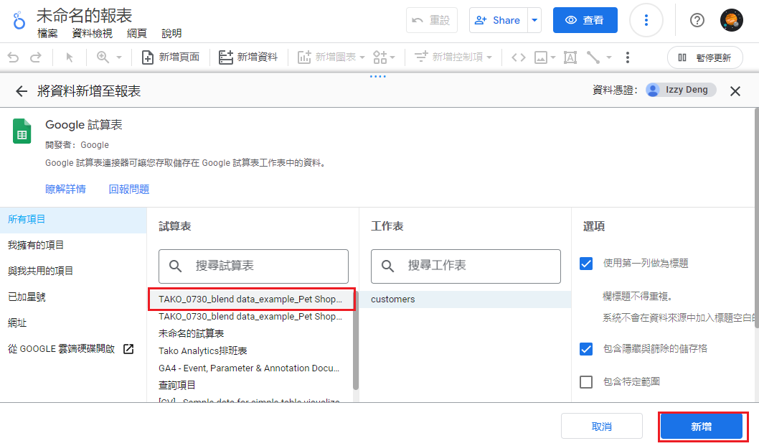The height and width of the screenshot is (446, 759).
Task: Open the 網頁 page menu
Action: tap(136, 34)
